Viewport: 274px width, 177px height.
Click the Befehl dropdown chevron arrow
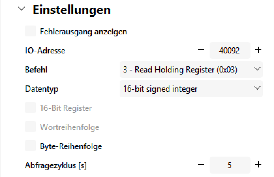tap(257, 69)
